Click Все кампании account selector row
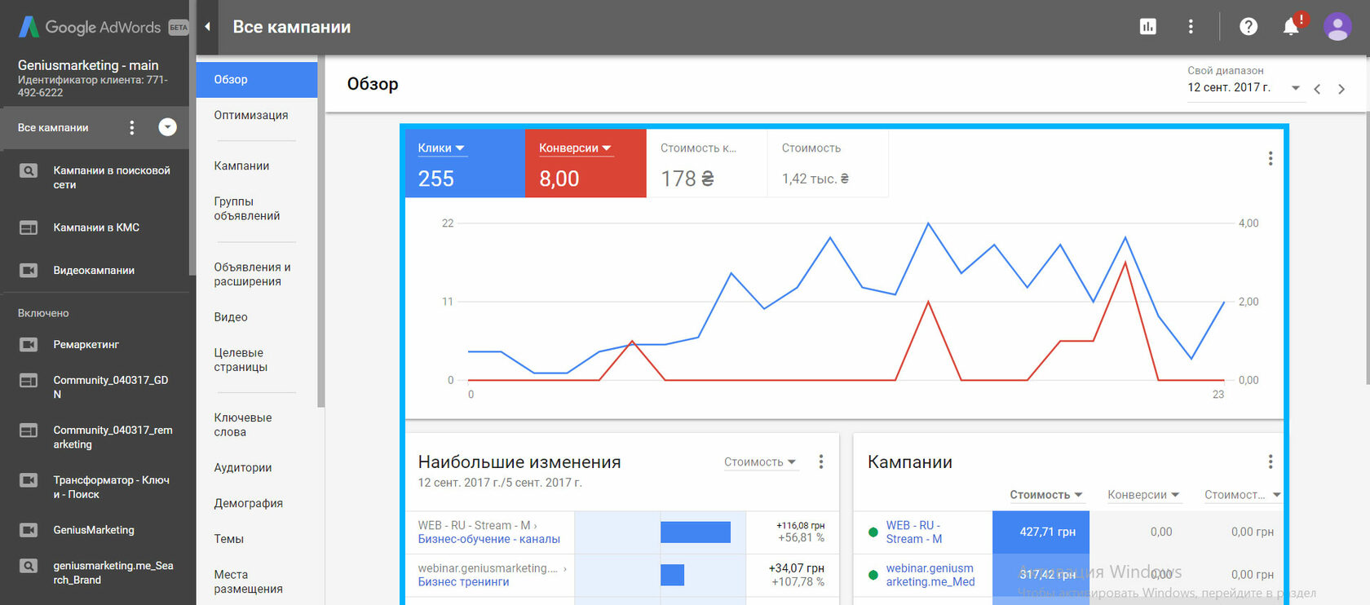This screenshot has height=605, width=1370. 95,127
